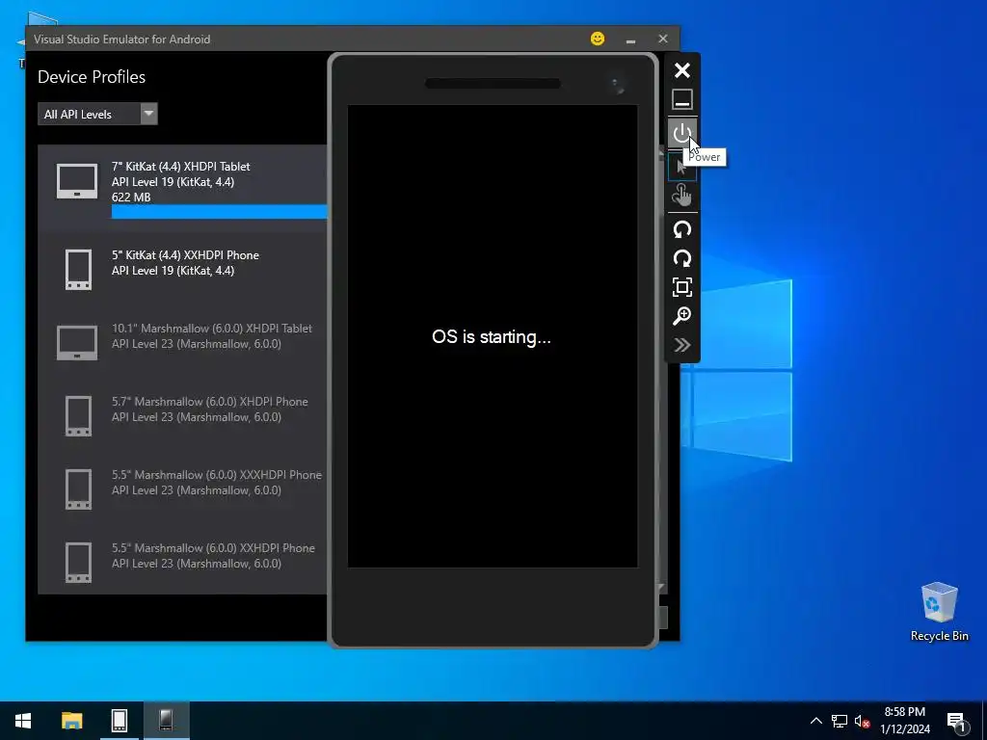This screenshot has width=987, height=740.
Task: Select the Recycle Bin desktop icon
Action: pyautogui.click(x=939, y=612)
